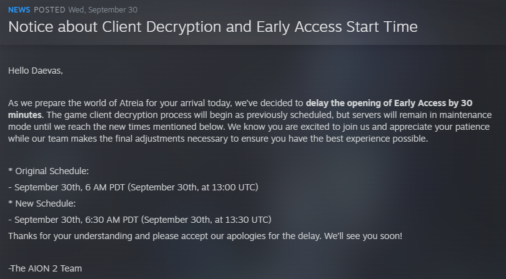
Task: Open the Notice about Client Decryption title
Action: point(212,26)
